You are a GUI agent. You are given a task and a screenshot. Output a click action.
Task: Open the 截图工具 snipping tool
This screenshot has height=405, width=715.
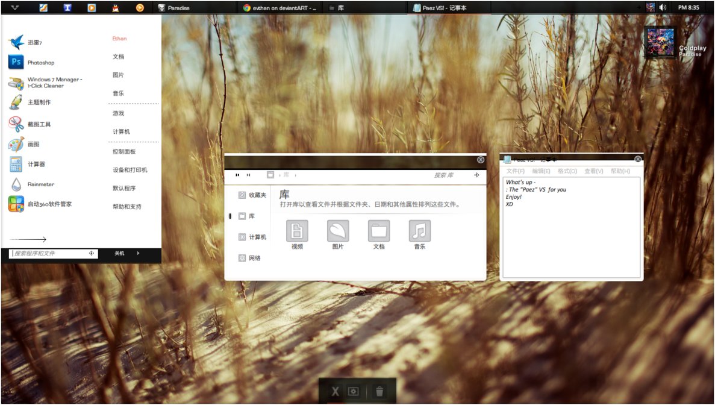click(39, 124)
